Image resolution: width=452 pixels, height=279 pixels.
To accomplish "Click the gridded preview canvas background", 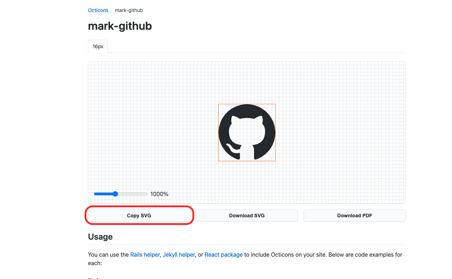I will coord(160,89).
